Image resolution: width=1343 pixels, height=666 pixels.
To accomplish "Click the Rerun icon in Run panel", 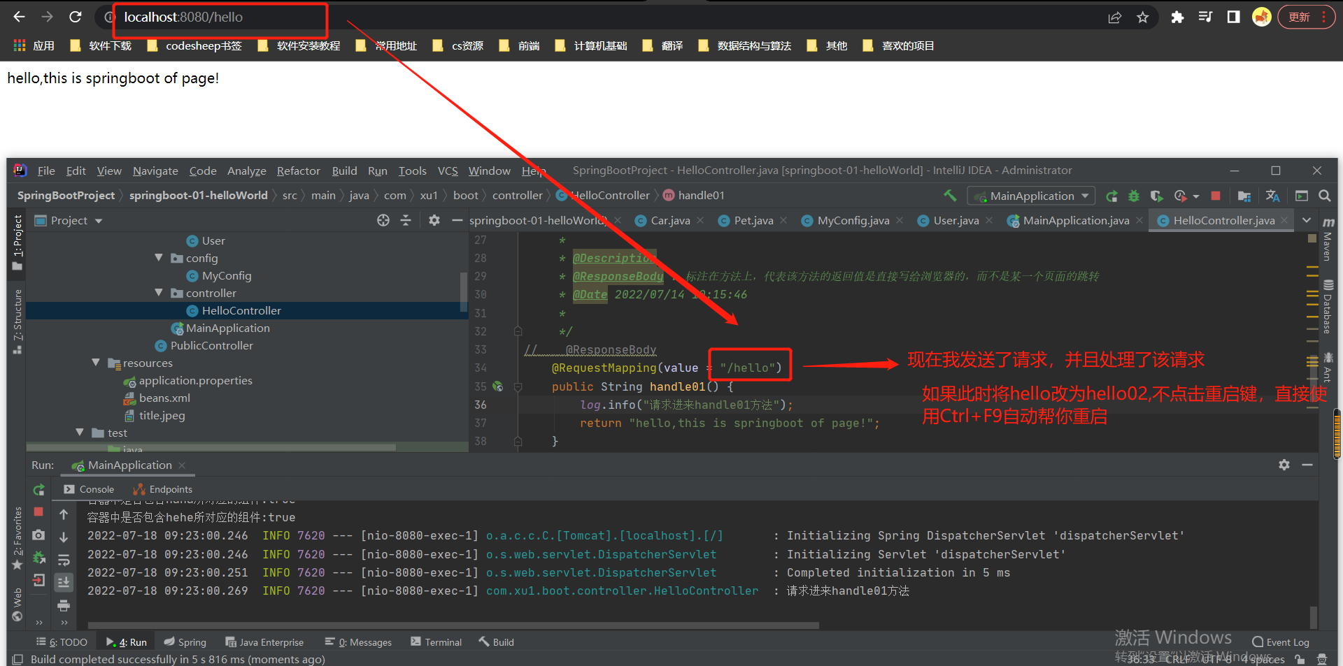I will (x=39, y=490).
